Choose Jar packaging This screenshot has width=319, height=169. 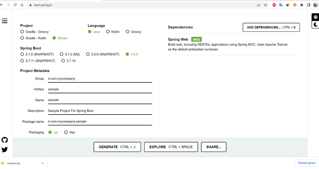53,132
